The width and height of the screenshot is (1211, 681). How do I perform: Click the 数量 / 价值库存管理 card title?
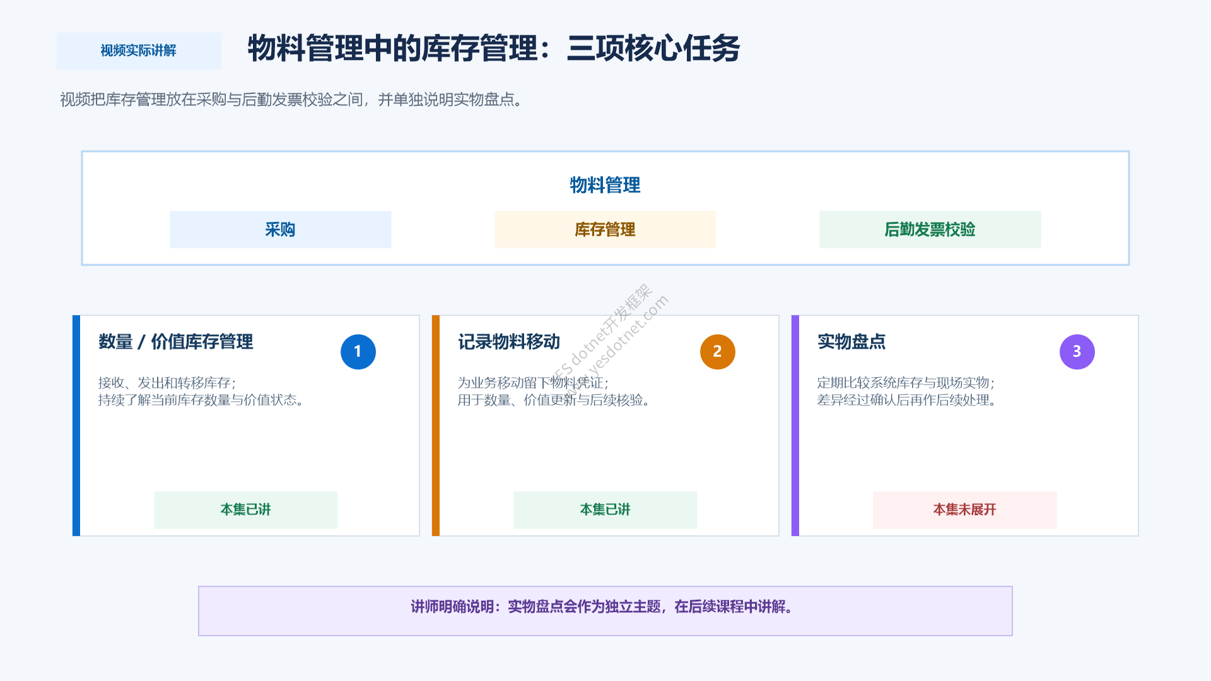[x=176, y=342]
